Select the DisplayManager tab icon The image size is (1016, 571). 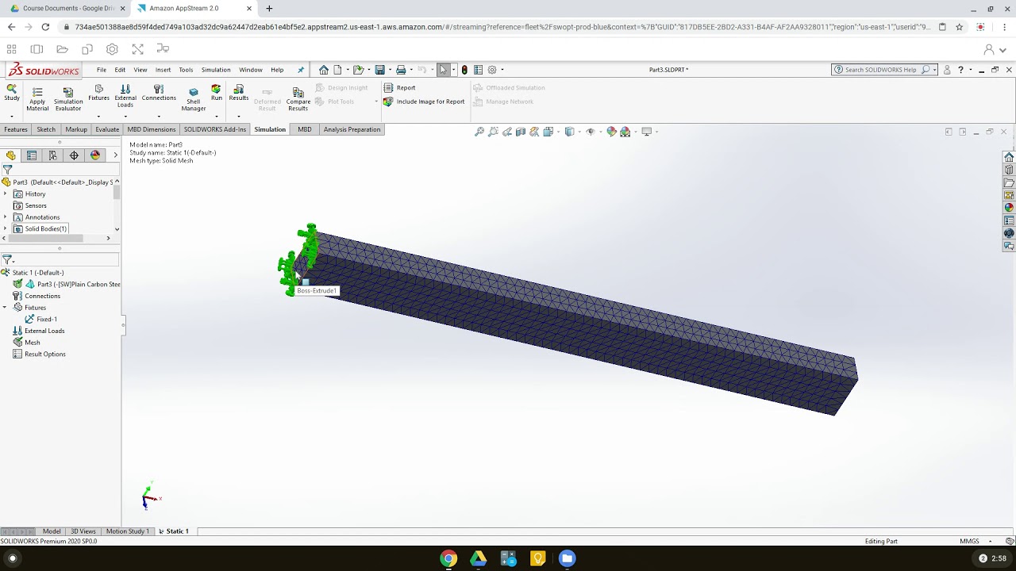tap(95, 155)
